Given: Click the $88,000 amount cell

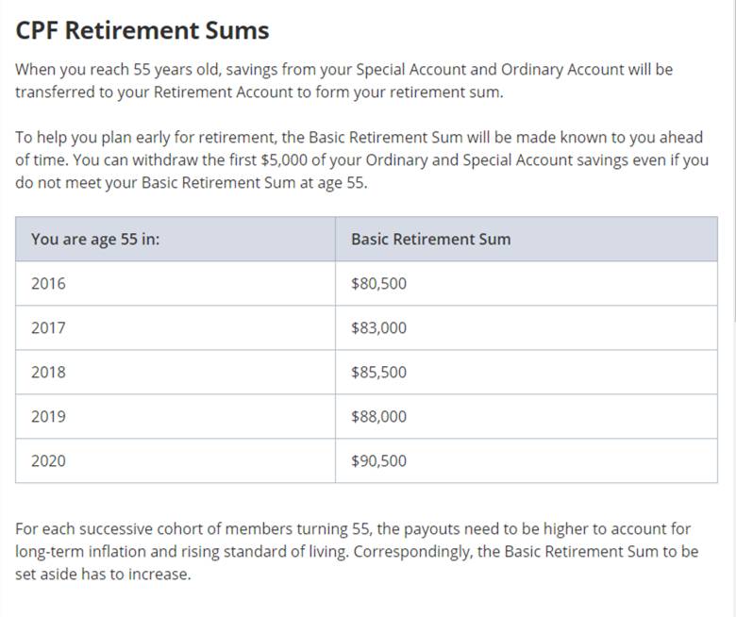Looking at the screenshot, I should [x=378, y=417].
